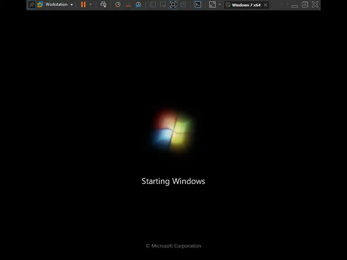The height and width of the screenshot is (260, 347).
Task: Take a snapshot of this virtual machine
Action: [x=118, y=4]
